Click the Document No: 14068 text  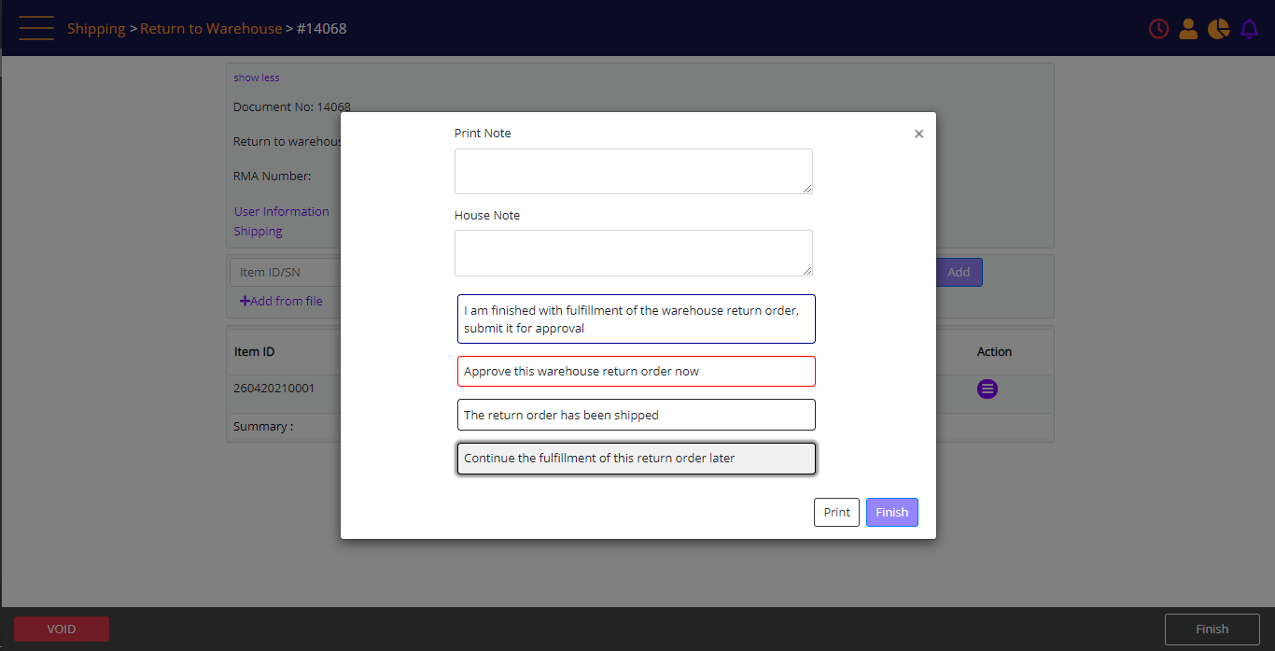pos(292,106)
